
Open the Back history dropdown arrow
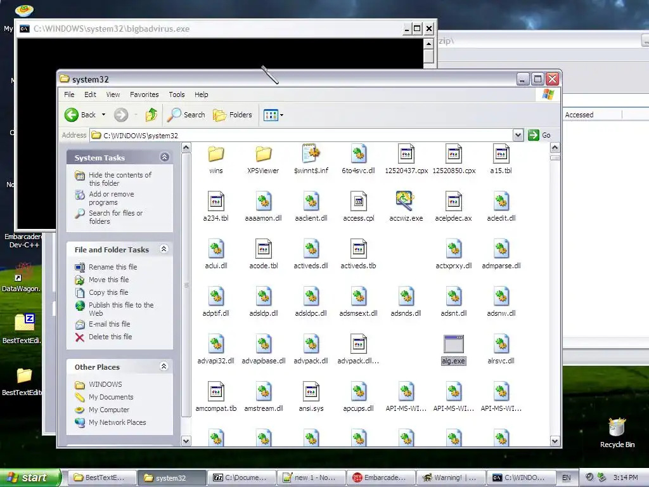pos(103,115)
